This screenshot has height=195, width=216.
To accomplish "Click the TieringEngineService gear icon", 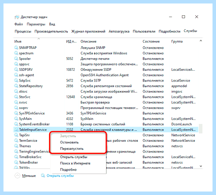I will pos(16,151).
